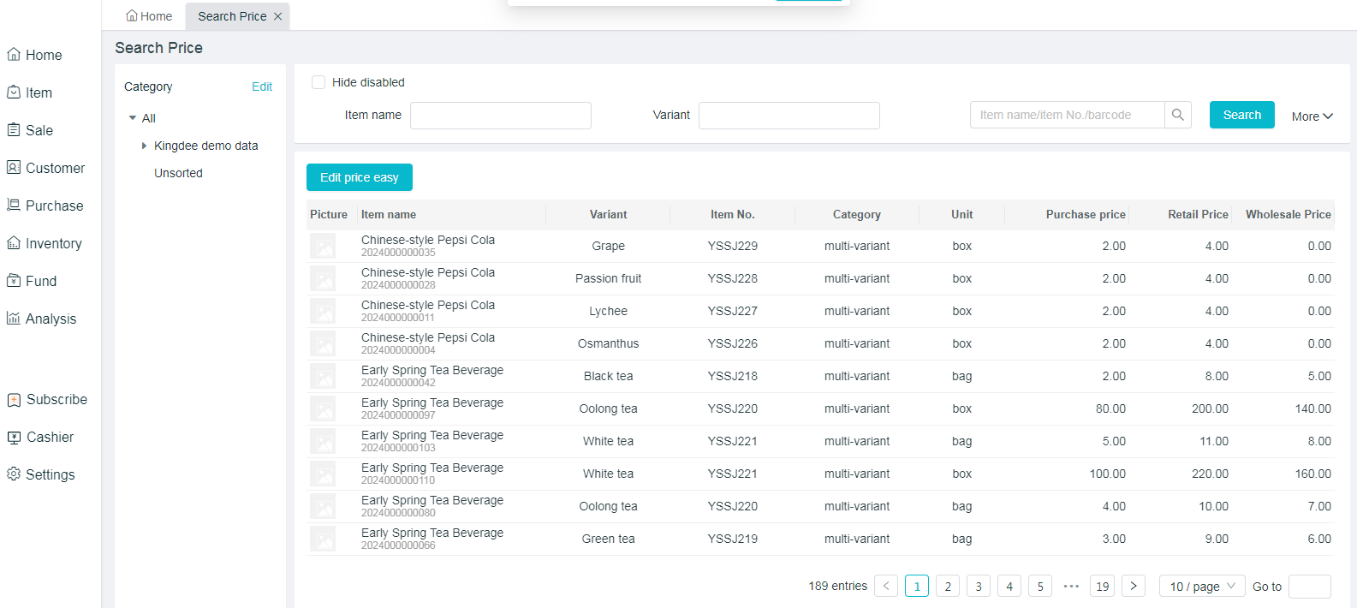Screen dimensions: 1357x608
Task: Open Customer section icon
Action: point(14,168)
